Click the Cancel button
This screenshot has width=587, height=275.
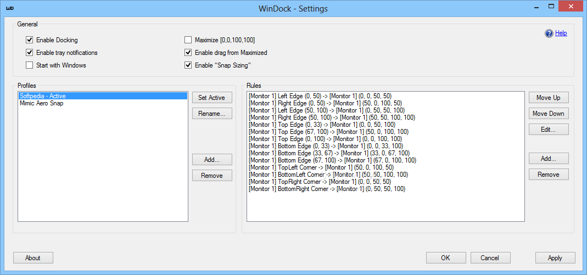tap(490, 258)
